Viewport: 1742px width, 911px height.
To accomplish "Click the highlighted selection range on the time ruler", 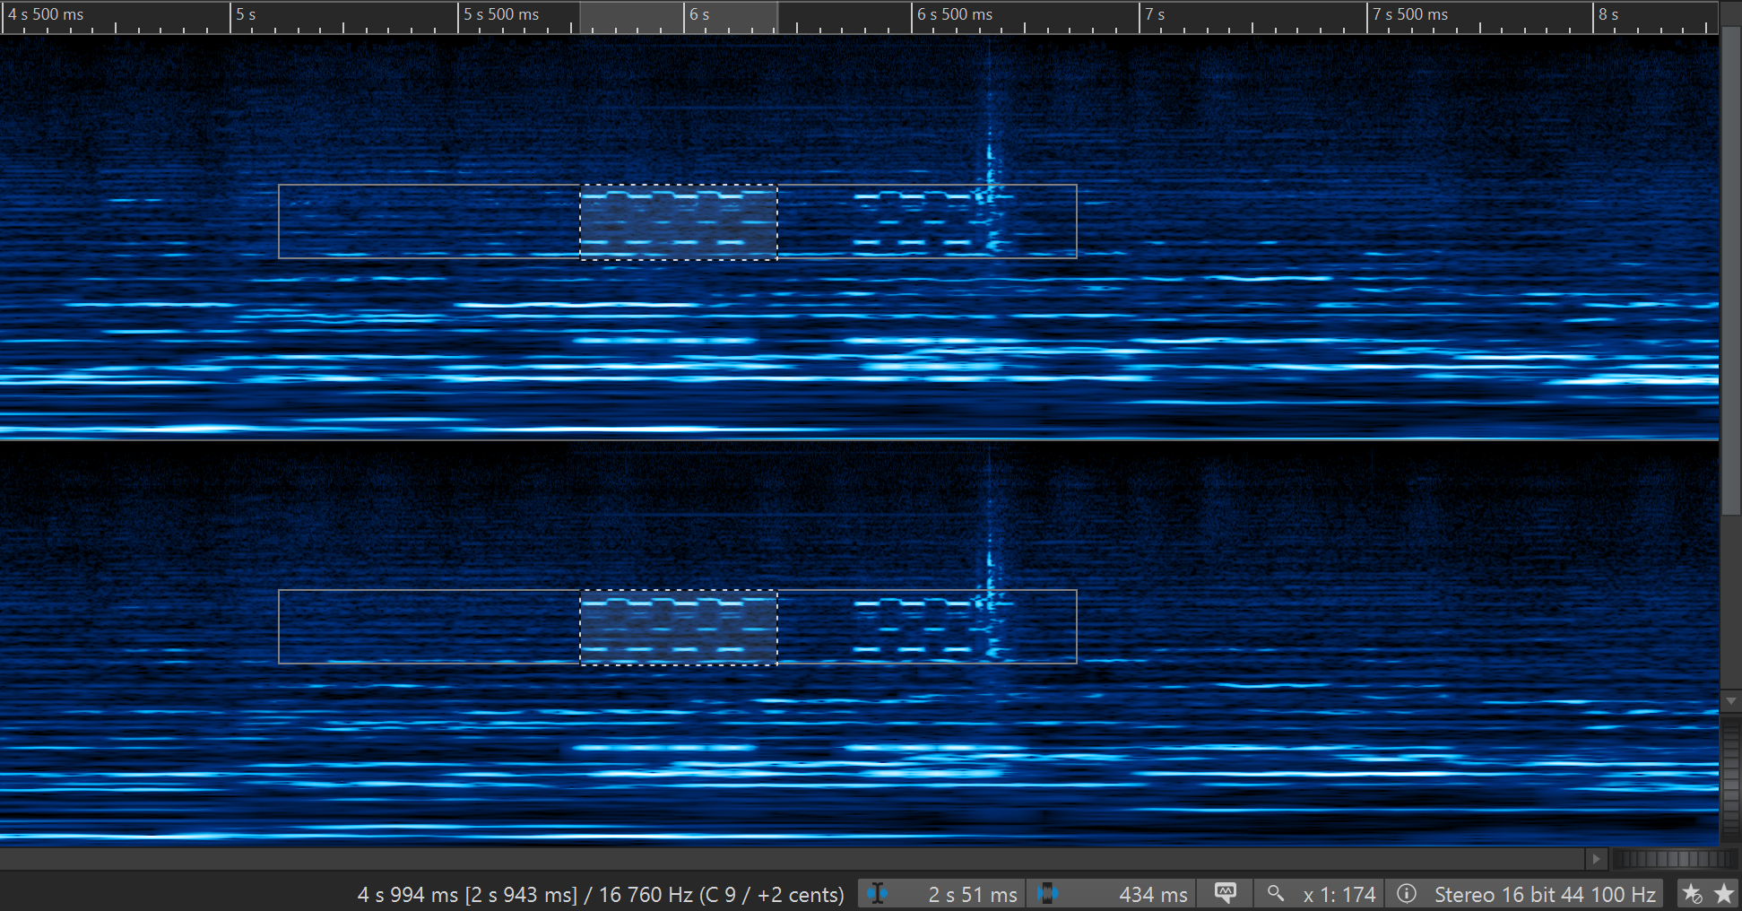I will 679,17.
